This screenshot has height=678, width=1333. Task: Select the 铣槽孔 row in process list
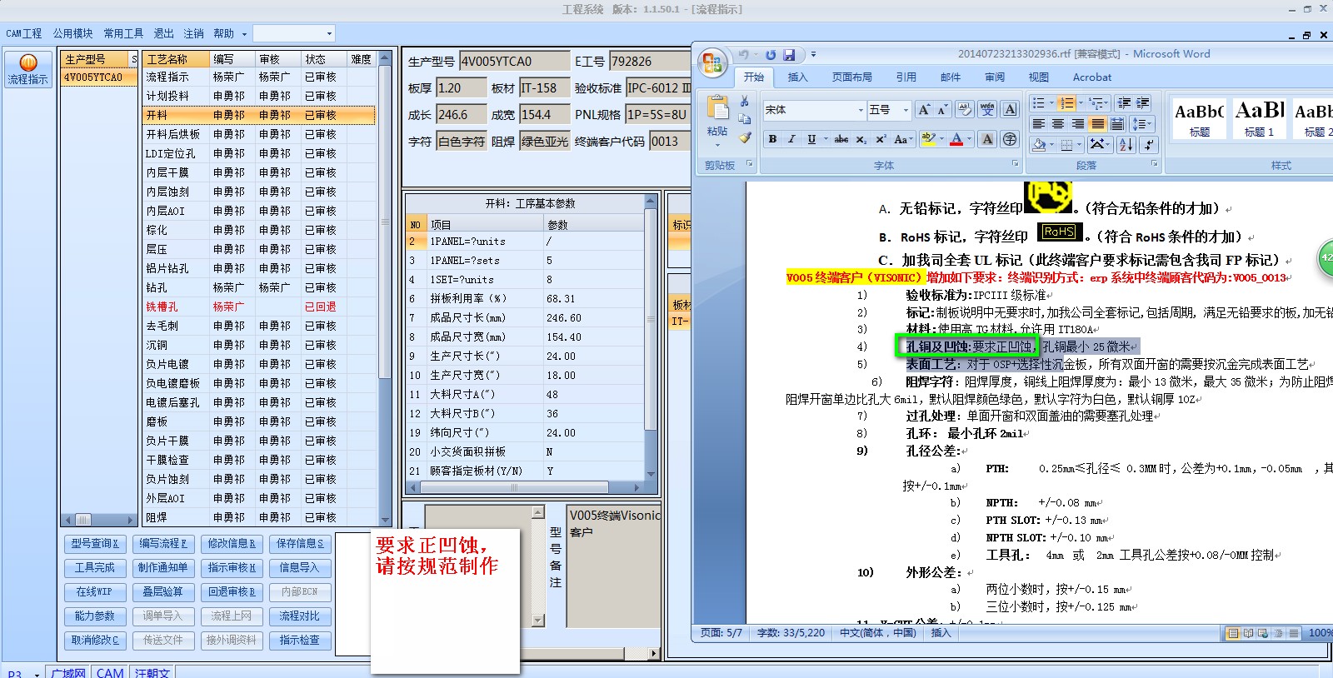[259, 307]
